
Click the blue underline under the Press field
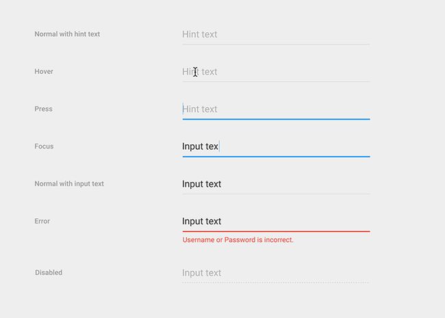(276, 119)
